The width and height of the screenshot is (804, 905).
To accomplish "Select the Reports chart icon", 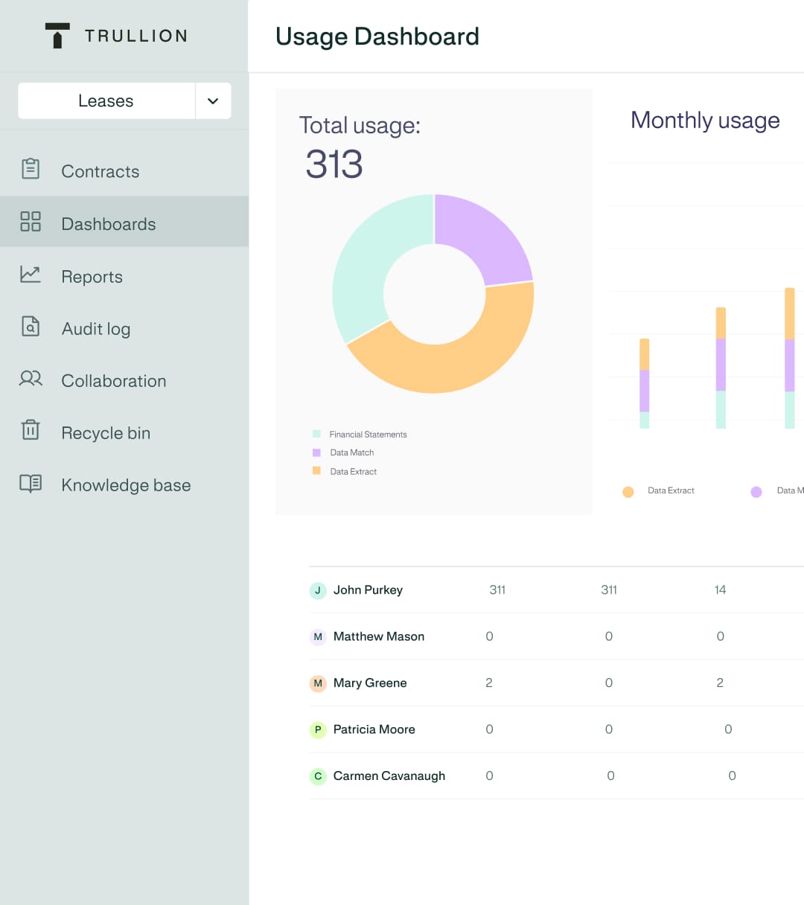I will point(30,275).
